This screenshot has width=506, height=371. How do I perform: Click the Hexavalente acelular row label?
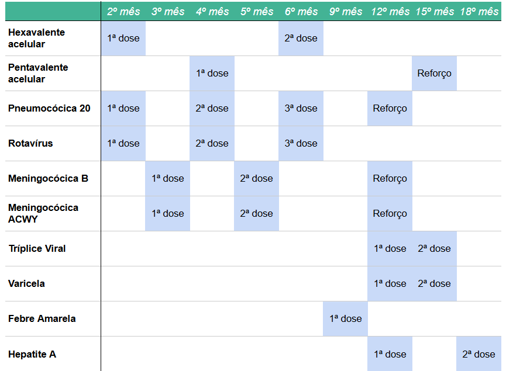[x=36, y=39]
